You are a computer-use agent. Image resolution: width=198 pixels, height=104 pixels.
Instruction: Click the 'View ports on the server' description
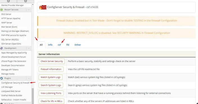[x=119, y=93]
